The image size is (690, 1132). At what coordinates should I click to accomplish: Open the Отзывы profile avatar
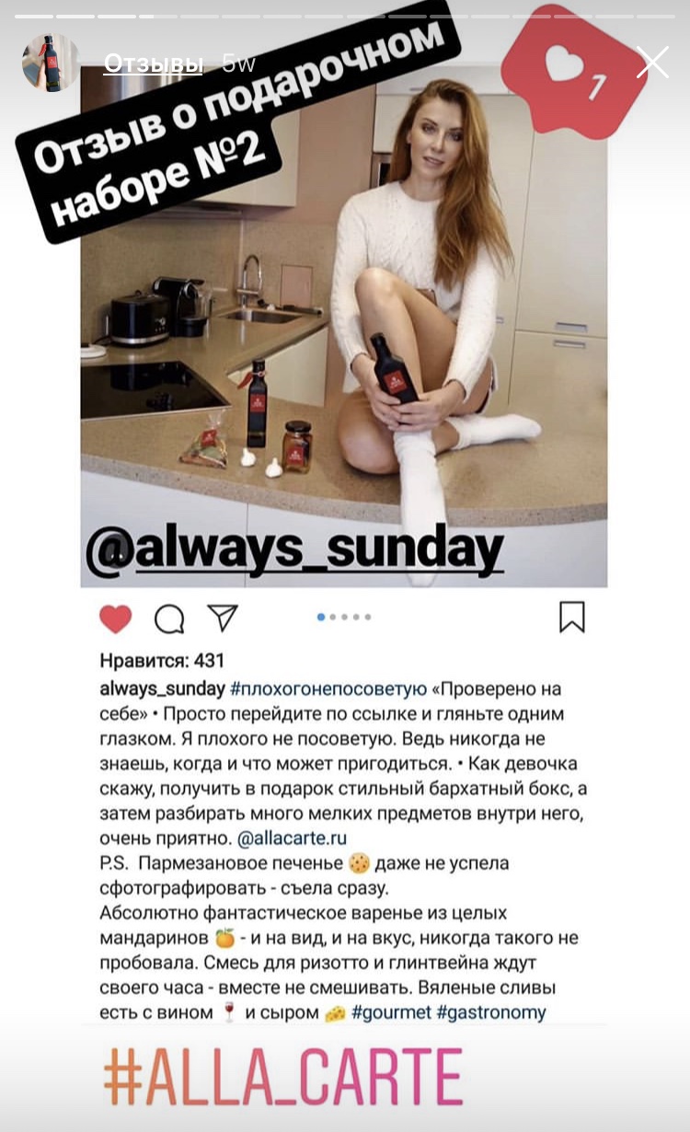click(x=51, y=63)
